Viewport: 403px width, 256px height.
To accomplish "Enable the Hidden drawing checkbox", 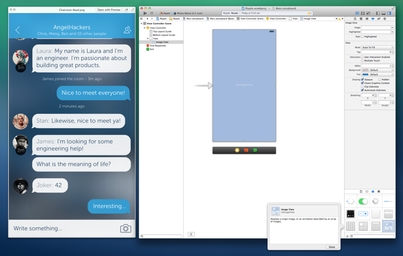I will click(x=380, y=79).
